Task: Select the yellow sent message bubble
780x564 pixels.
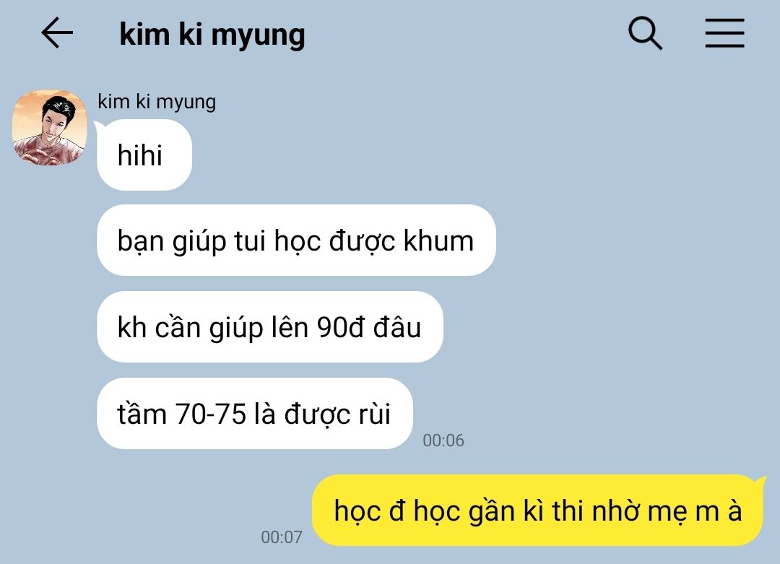Action: click(538, 511)
